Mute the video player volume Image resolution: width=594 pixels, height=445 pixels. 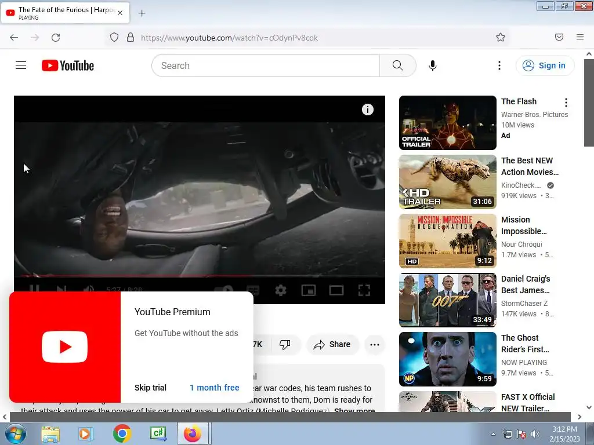click(88, 290)
